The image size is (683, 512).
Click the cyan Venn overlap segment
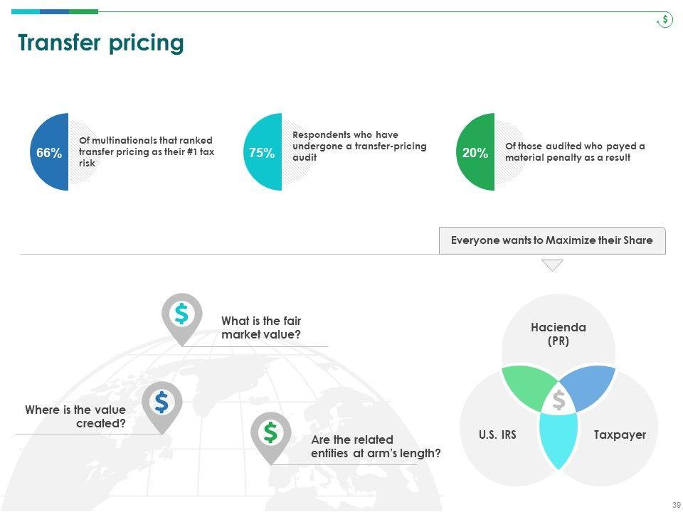tap(558, 437)
